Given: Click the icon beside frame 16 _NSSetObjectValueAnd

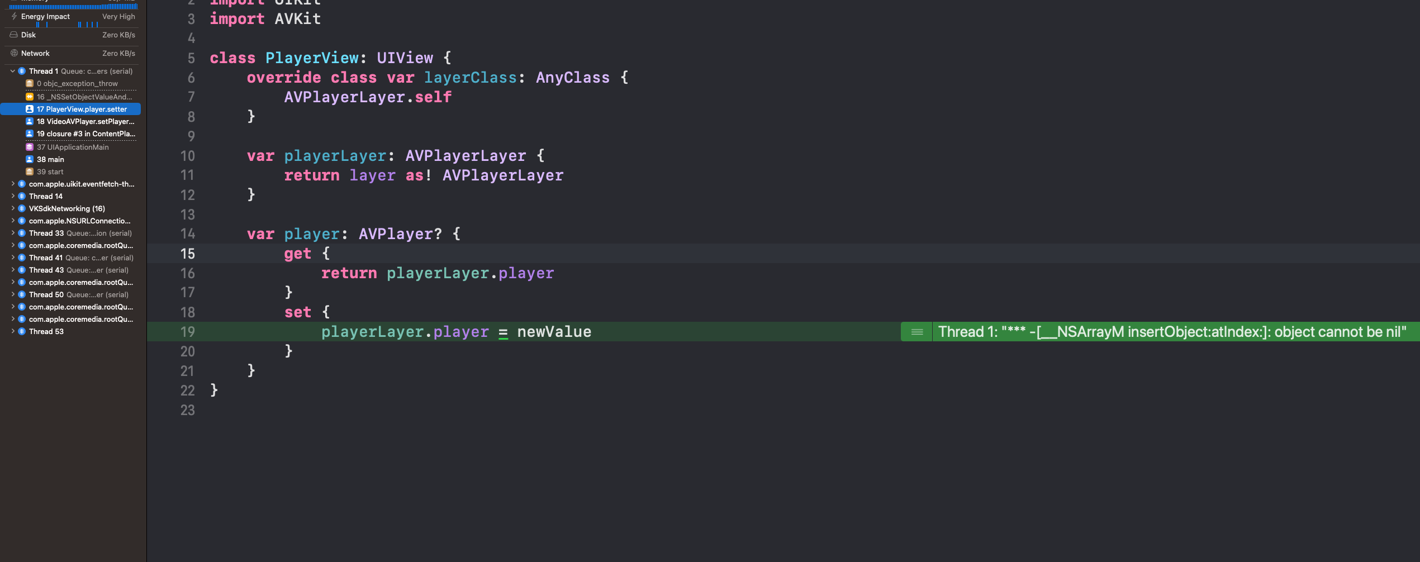Looking at the screenshot, I should (x=30, y=97).
